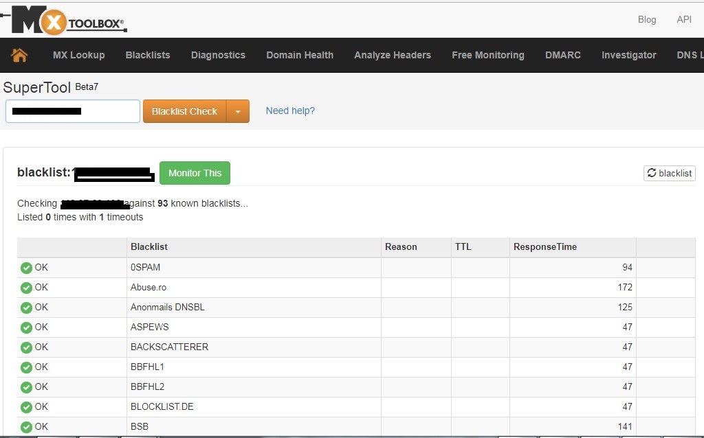Viewport: 704px width, 438px height.
Task: Click the green OK check icon for 0SPAM
Action: pos(27,268)
